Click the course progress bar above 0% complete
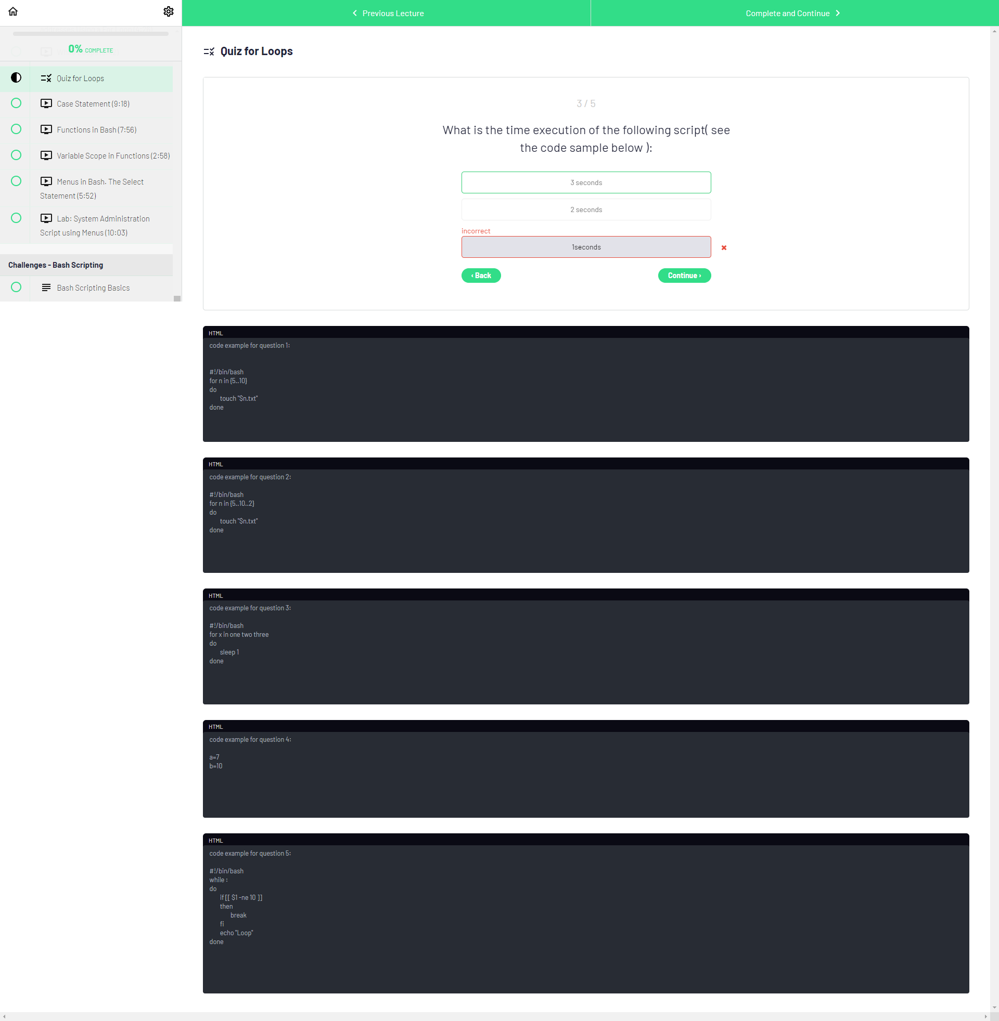This screenshot has height=1021, width=999. (90, 34)
